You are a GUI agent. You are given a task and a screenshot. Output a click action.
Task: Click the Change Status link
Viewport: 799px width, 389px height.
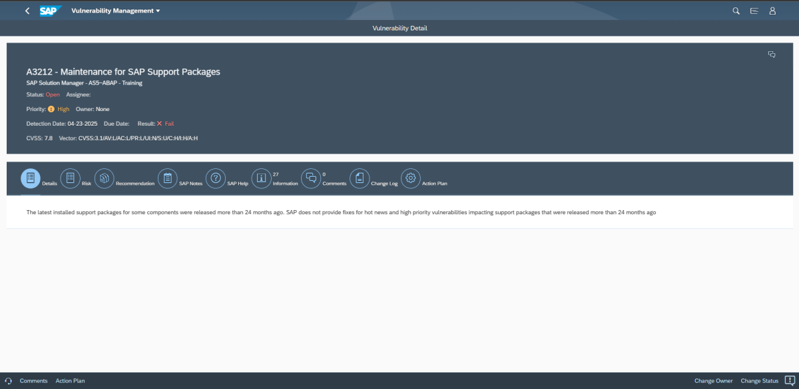759,380
